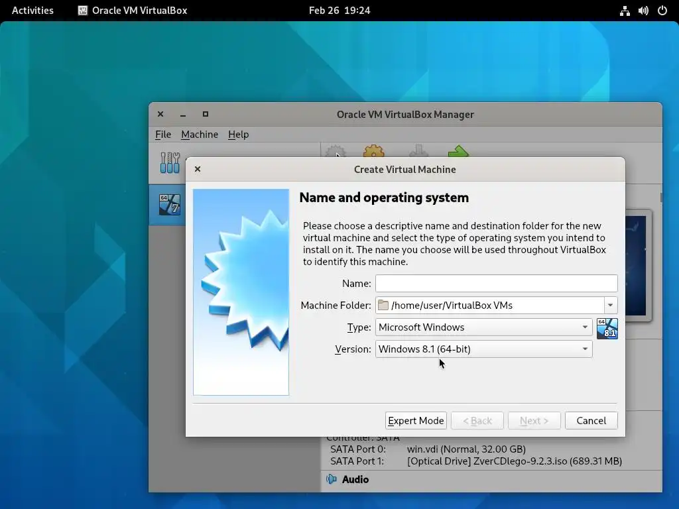Open the File menu
Image resolution: width=679 pixels, height=509 pixels.
[163, 134]
